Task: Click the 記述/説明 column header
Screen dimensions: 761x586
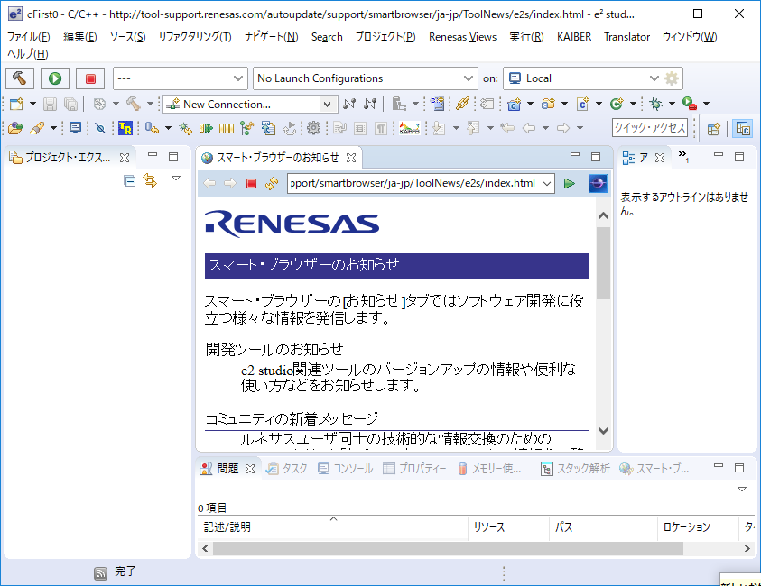Action: coord(332,527)
